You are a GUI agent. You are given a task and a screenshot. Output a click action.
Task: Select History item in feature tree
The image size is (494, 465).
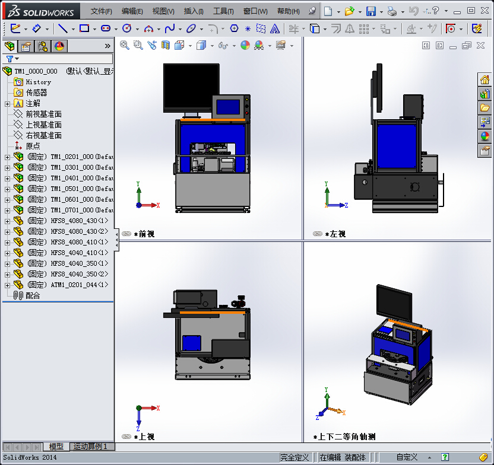(x=38, y=82)
